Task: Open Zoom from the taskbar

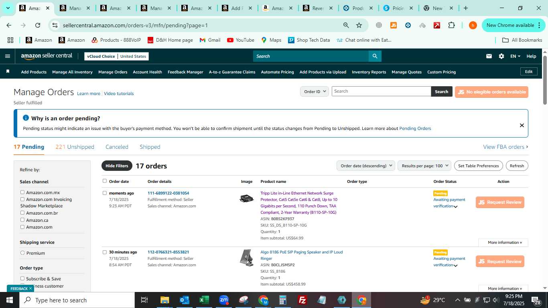Action: point(224,300)
